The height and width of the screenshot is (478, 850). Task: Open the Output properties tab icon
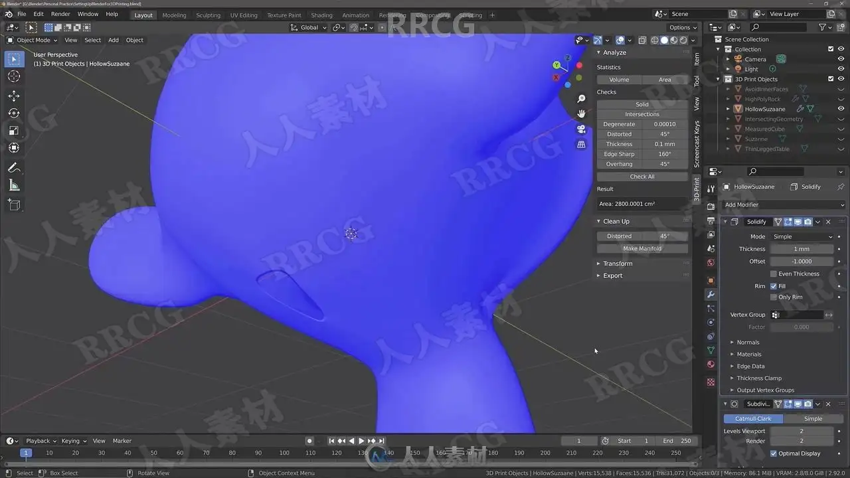(x=711, y=220)
